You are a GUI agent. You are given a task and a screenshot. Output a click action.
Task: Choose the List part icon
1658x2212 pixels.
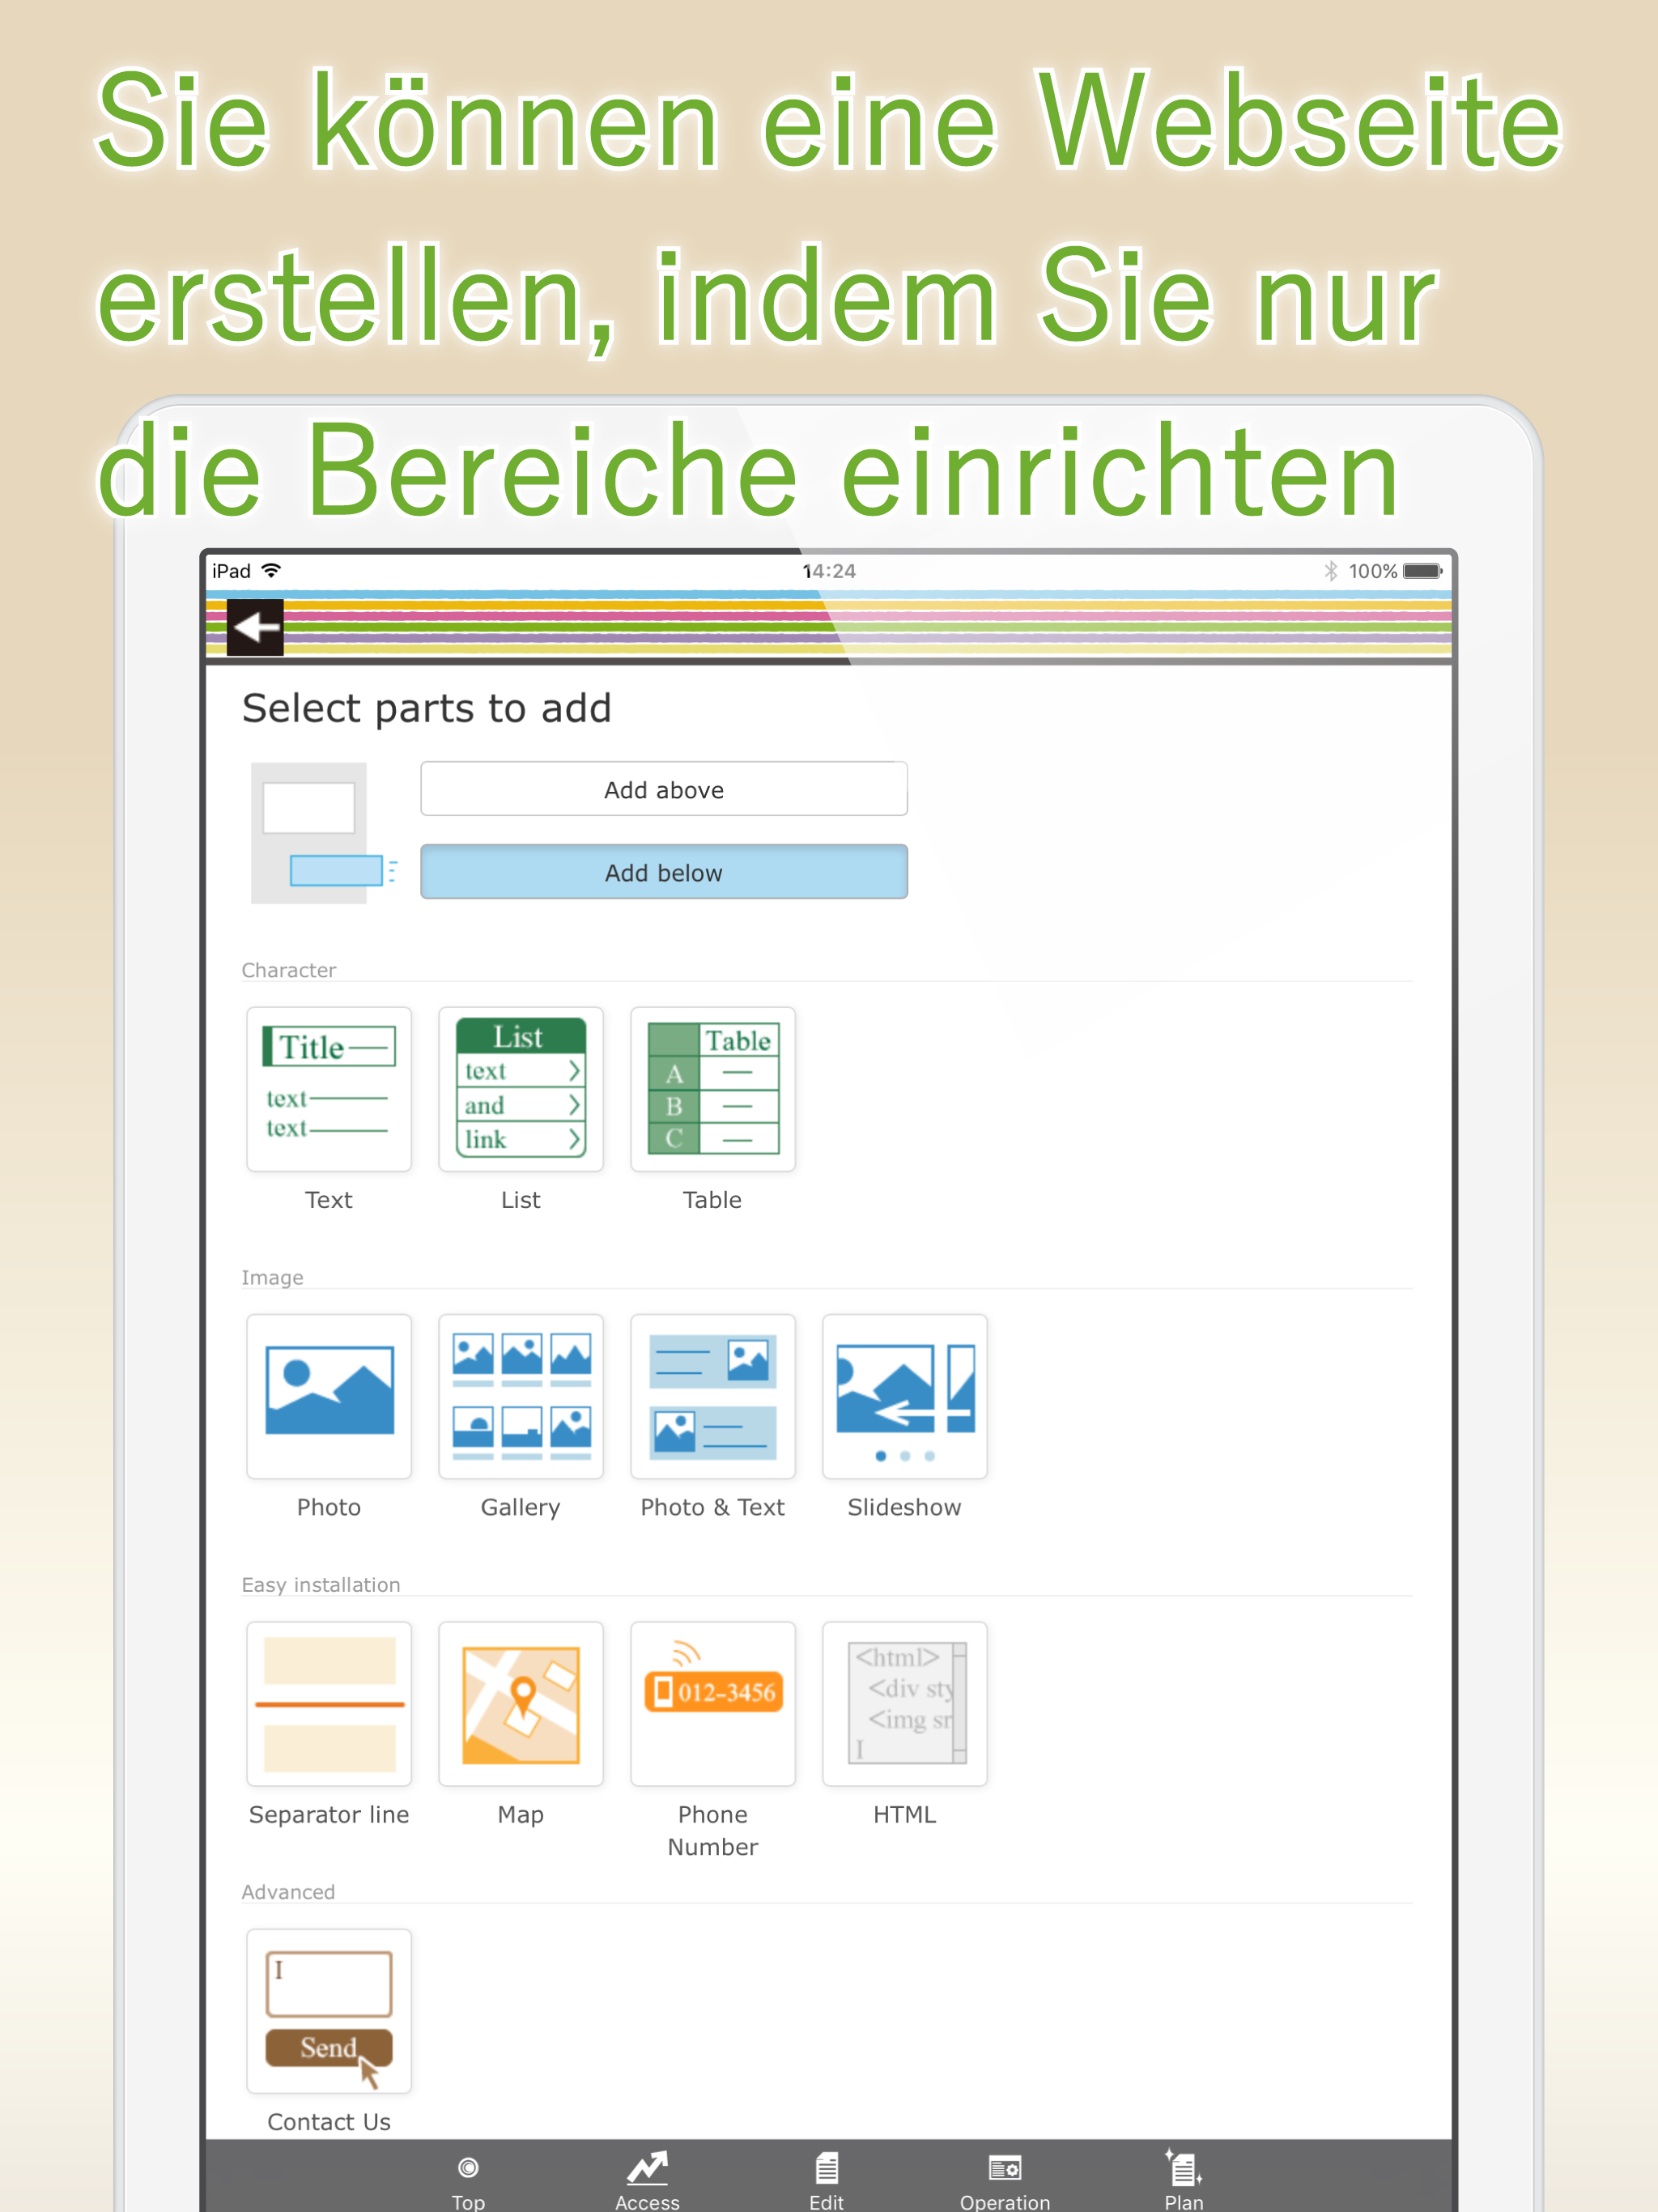tap(520, 1089)
